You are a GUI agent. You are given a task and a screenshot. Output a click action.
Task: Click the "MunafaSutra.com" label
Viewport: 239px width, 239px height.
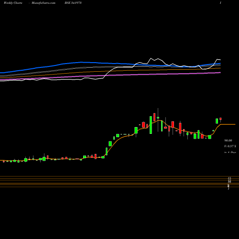43,3
